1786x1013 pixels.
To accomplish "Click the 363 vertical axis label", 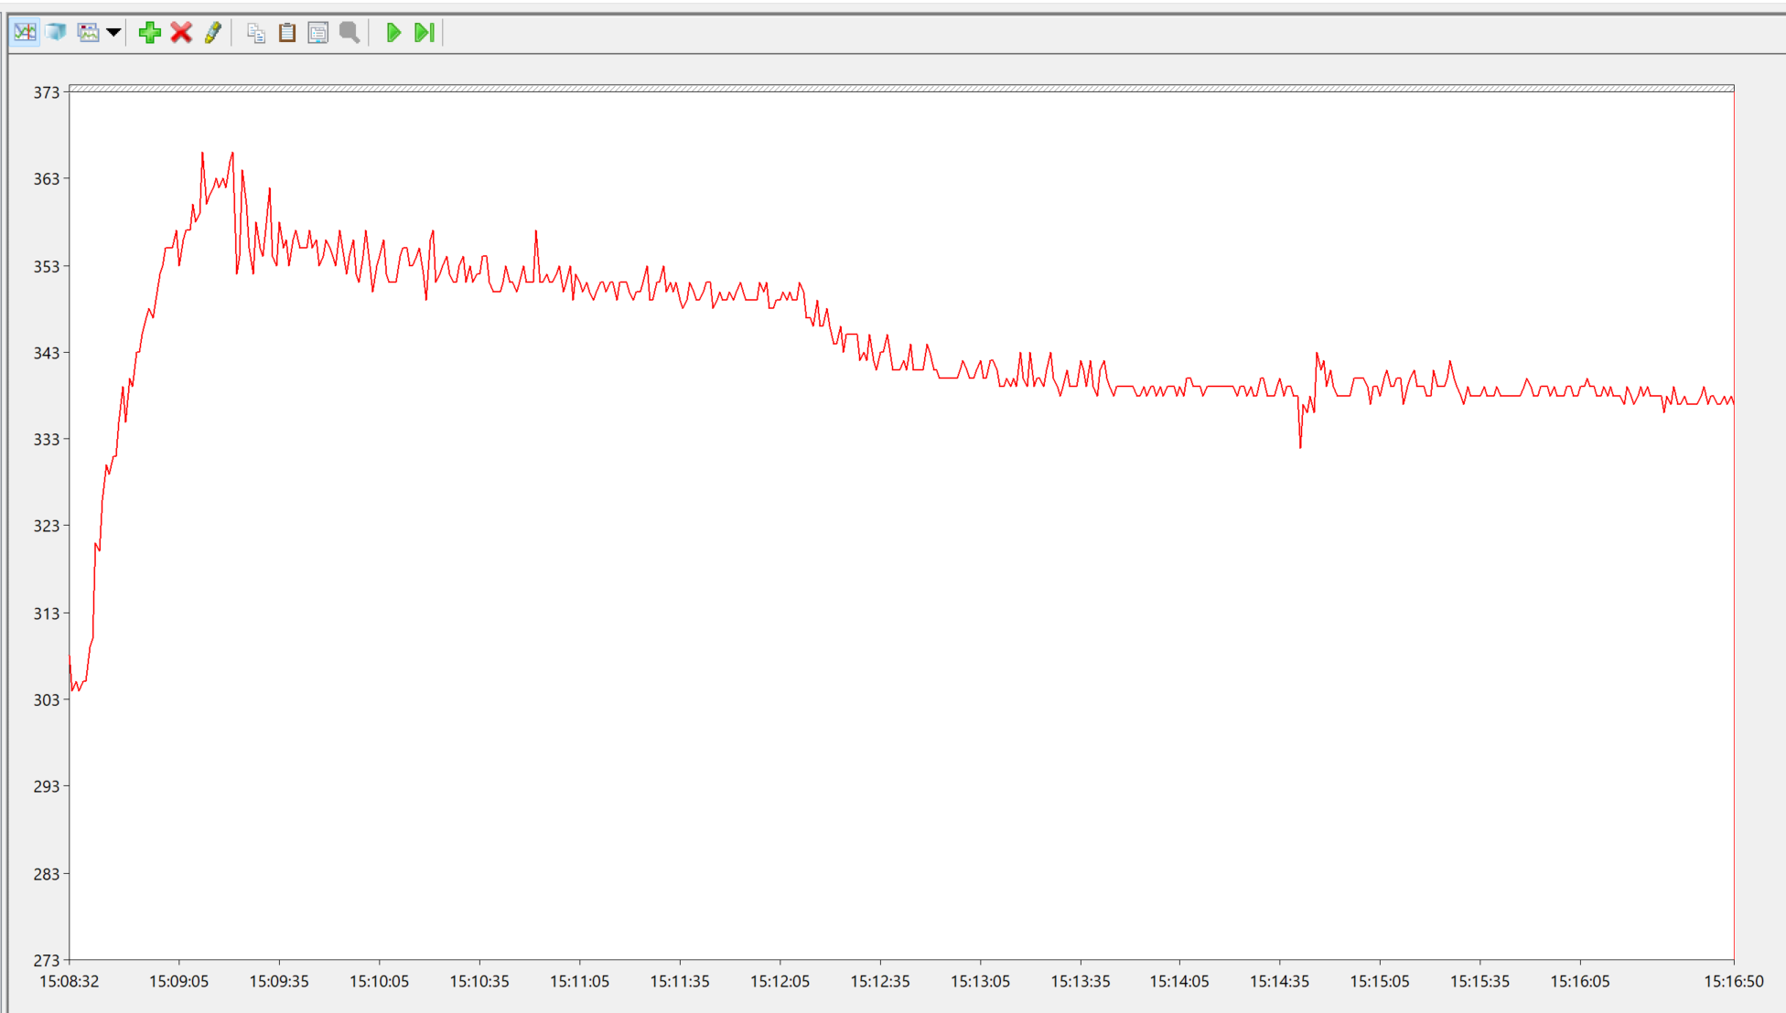I will click(x=46, y=179).
